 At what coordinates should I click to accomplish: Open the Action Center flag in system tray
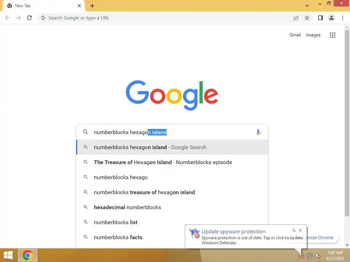point(301,255)
